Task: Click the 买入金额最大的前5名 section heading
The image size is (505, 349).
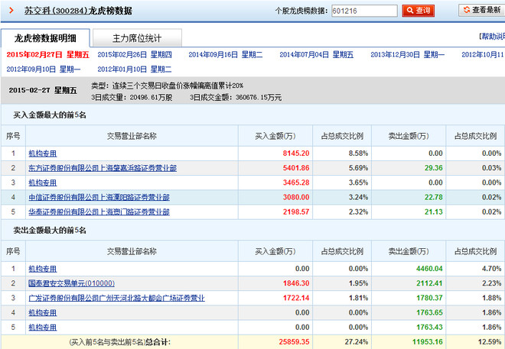Action: [50, 115]
